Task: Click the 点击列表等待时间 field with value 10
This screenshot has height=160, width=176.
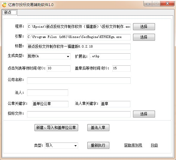Action: 59,68
